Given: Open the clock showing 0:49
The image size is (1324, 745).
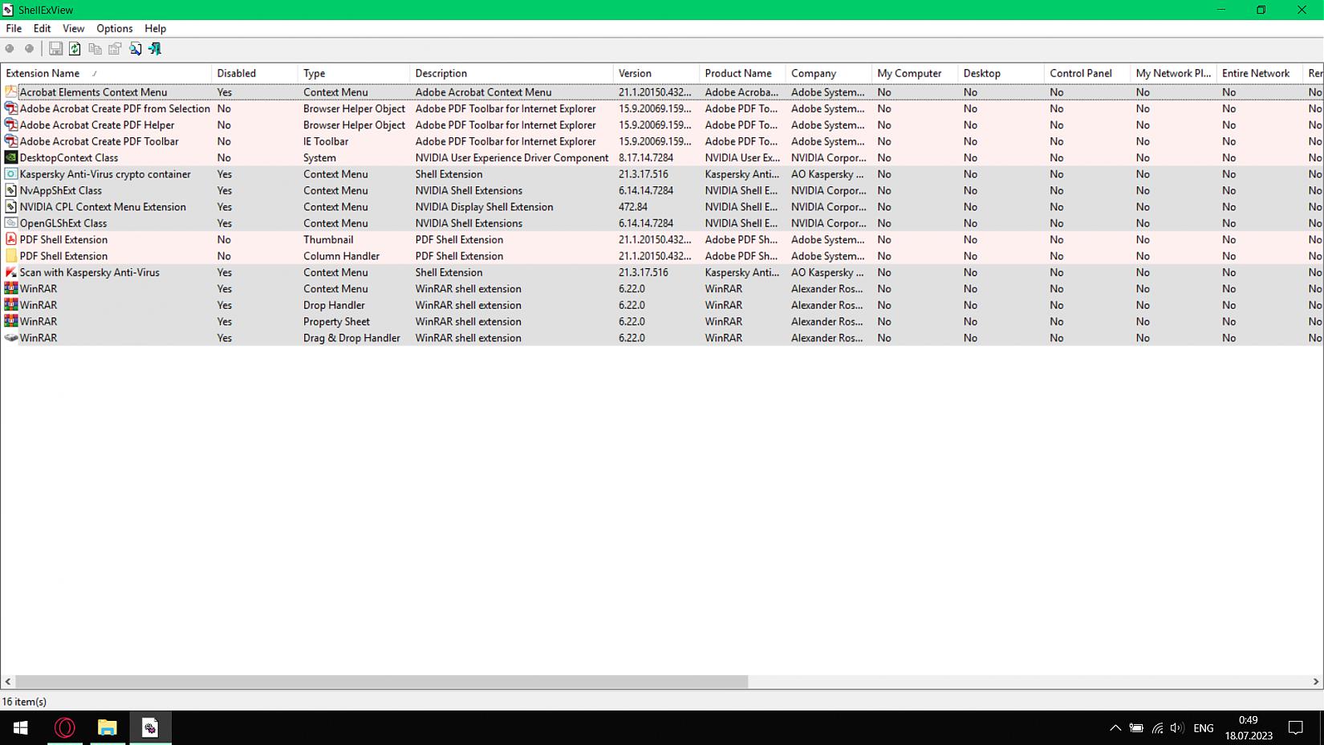Looking at the screenshot, I should 1249,728.
